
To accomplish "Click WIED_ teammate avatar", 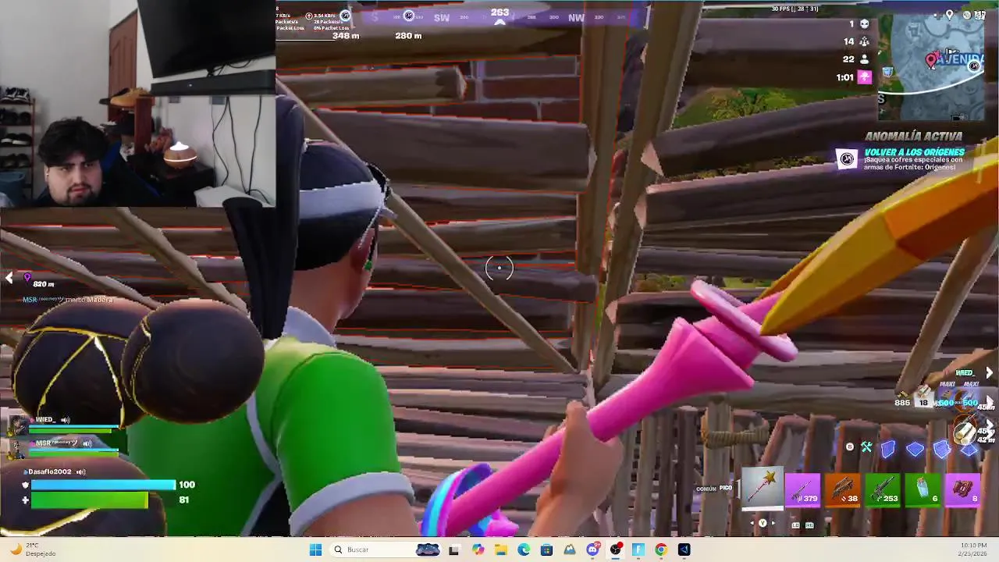I will [17, 425].
